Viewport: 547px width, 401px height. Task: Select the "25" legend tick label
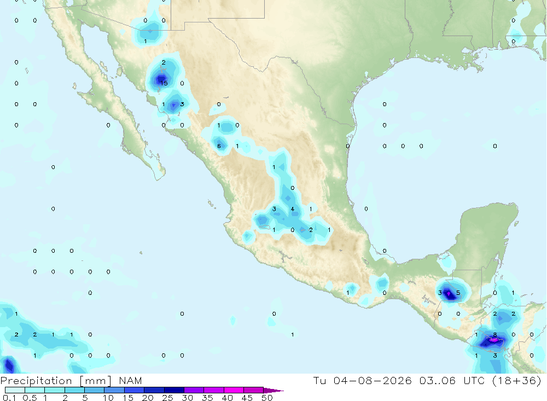click(168, 398)
